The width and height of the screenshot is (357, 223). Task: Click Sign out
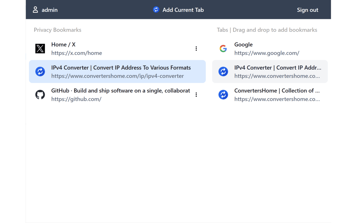(x=307, y=10)
